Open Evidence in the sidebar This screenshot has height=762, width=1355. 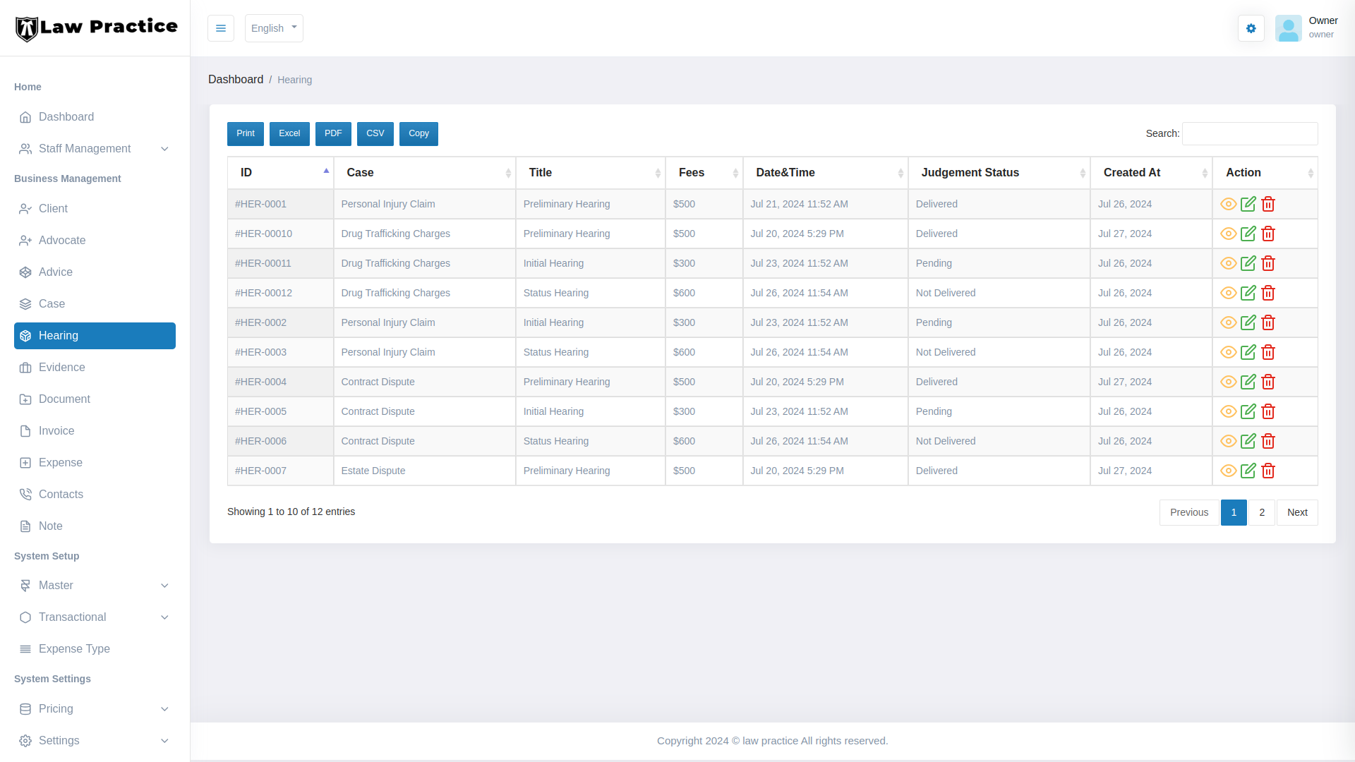coord(61,368)
